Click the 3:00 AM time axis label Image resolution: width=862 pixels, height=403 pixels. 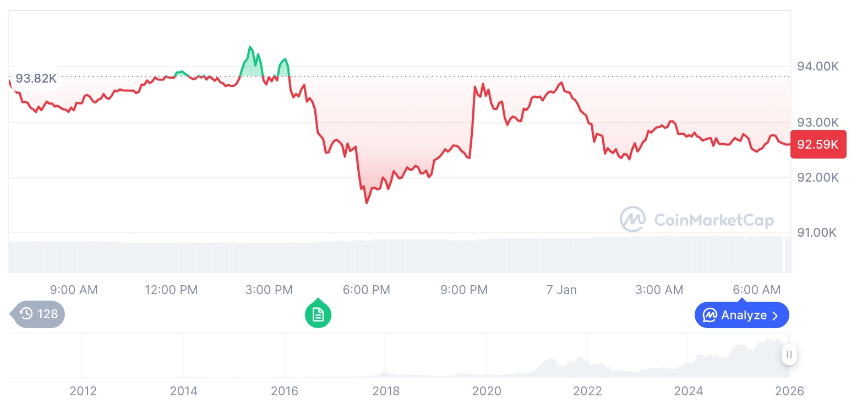659,290
